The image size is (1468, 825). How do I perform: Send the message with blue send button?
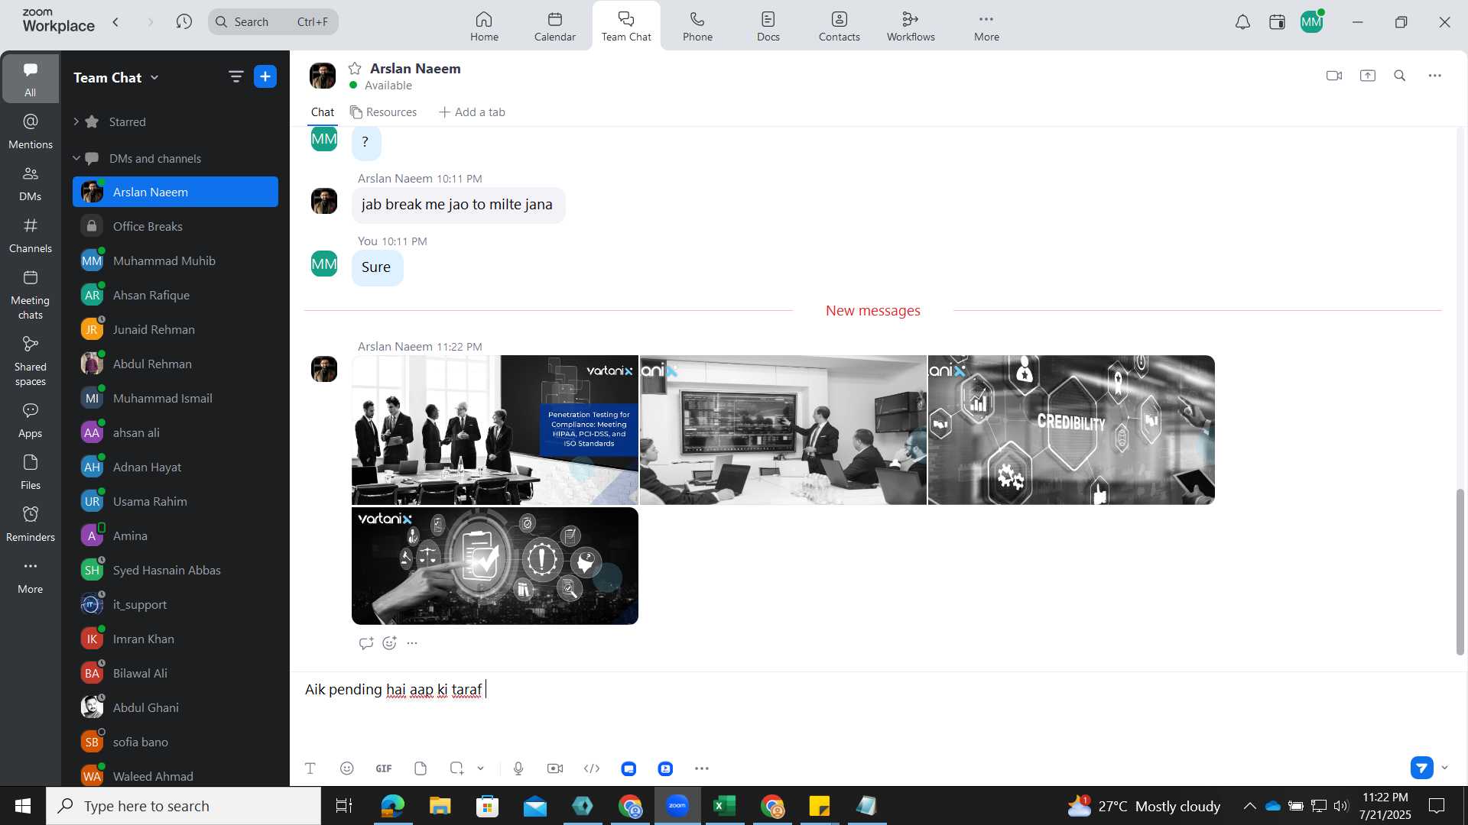click(x=1422, y=768)
